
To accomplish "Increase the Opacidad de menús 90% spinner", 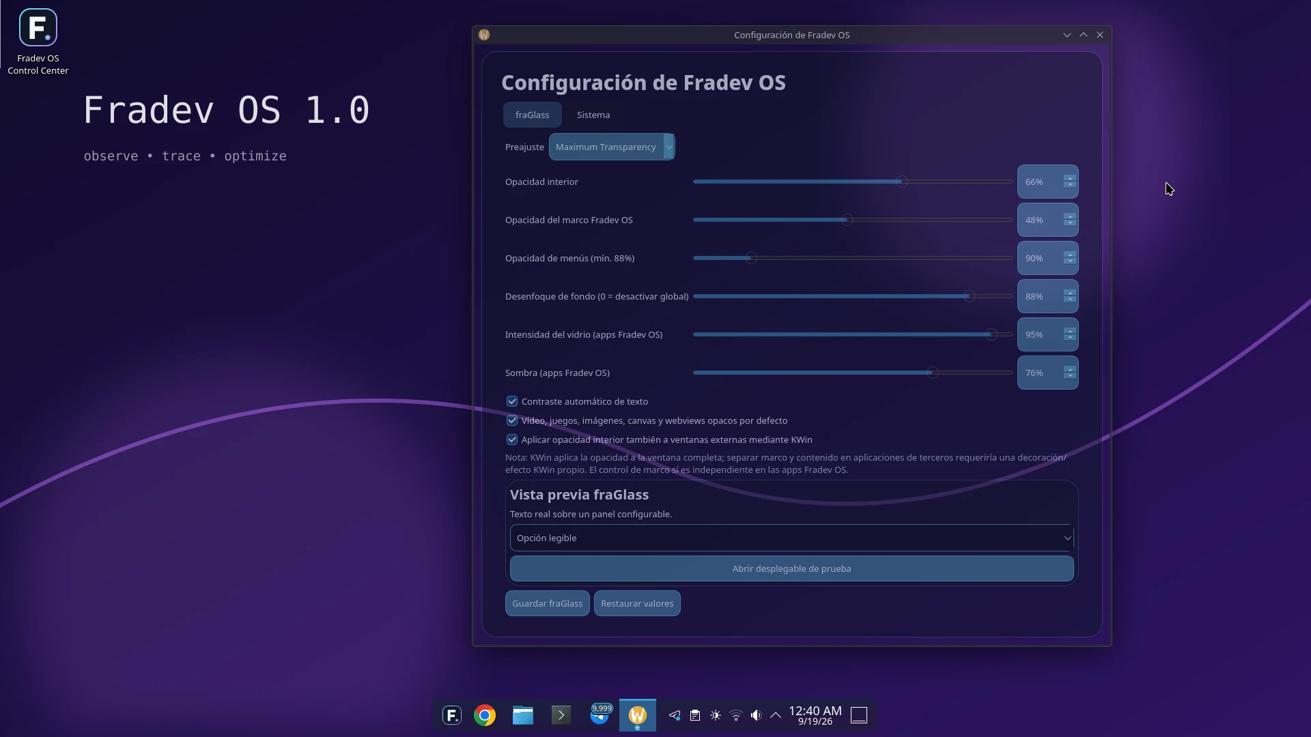I will point(1070,255).
